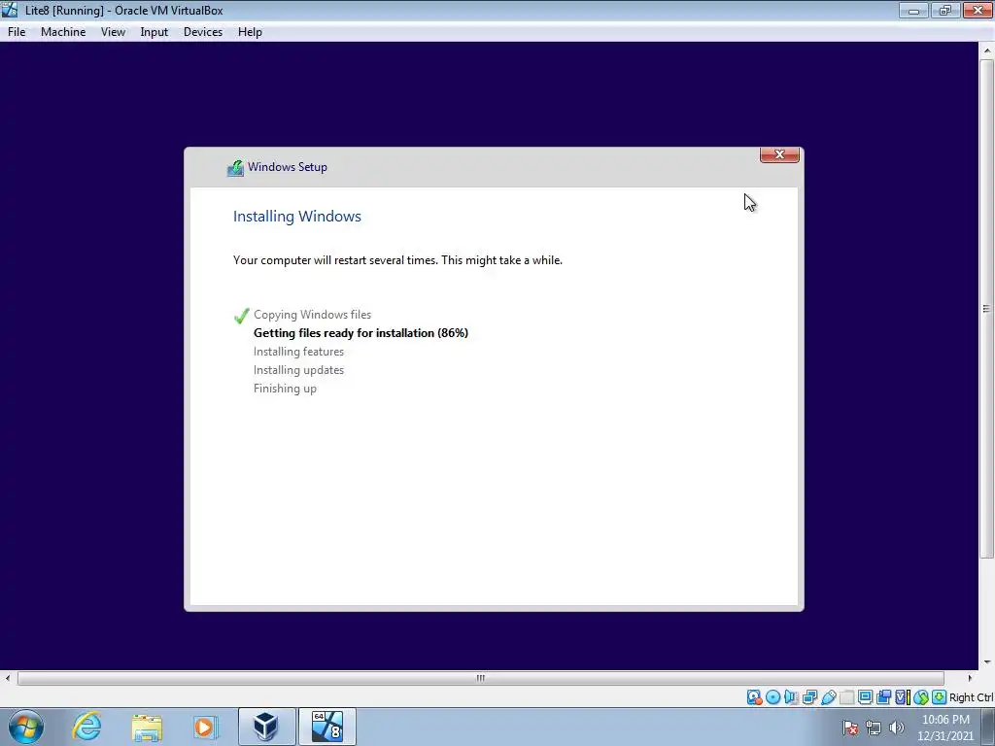The image size is (995, 746).
Task: Open the Windows Start menu
Action: pos(26,727)
